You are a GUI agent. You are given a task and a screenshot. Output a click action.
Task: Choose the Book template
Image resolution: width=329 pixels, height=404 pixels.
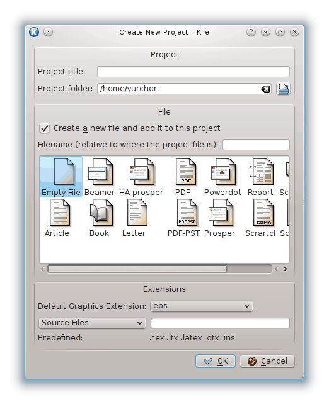click(x=100, y=218)
